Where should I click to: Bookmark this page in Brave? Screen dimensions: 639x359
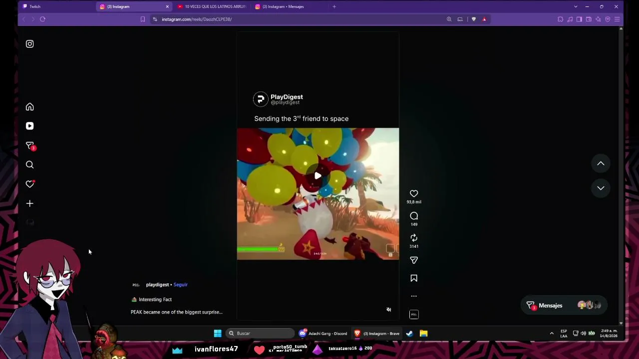(143, 19)
